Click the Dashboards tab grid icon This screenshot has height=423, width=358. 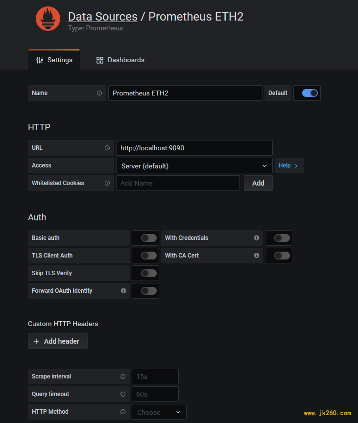click(100, 60)
